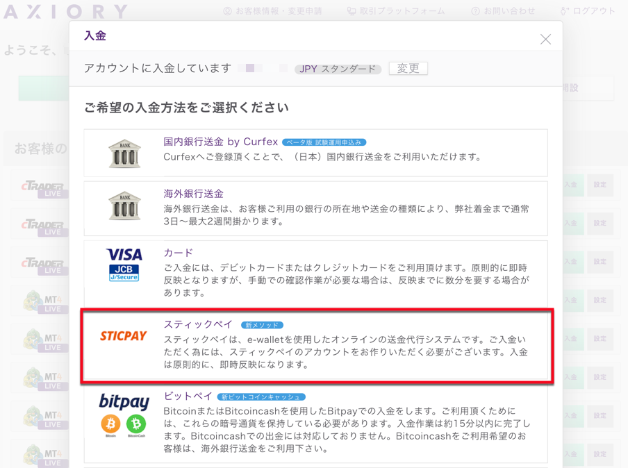Select 海外銀行送金 deposit method
This screenshot has width=628, height=468.
(315, 208)
